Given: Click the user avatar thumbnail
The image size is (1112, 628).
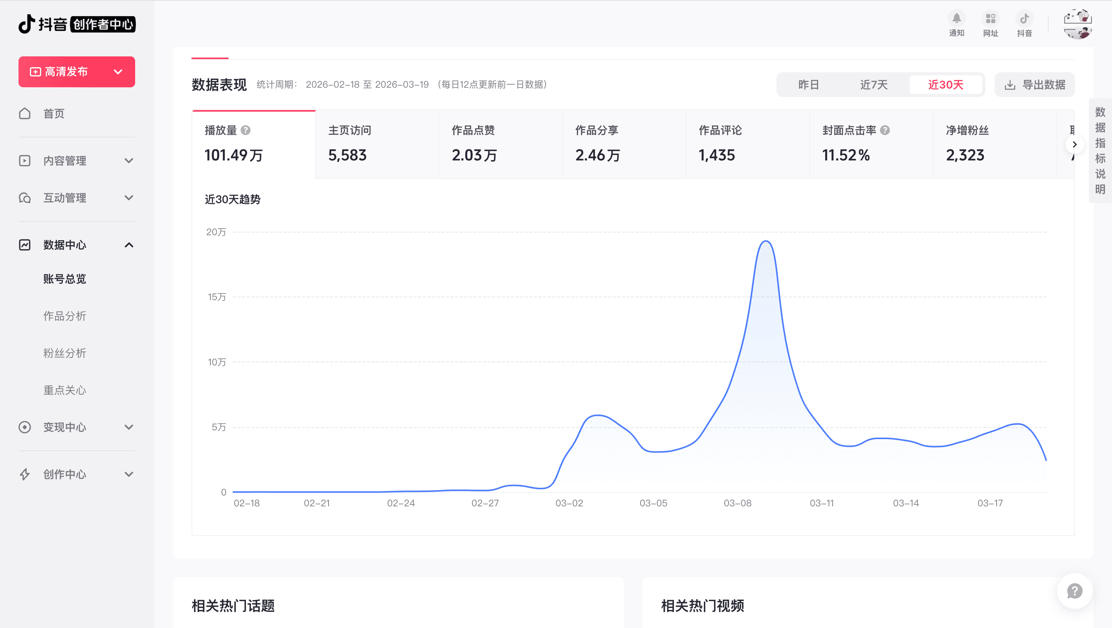Looking at the screenshot, I should [x=1078, y=24].
